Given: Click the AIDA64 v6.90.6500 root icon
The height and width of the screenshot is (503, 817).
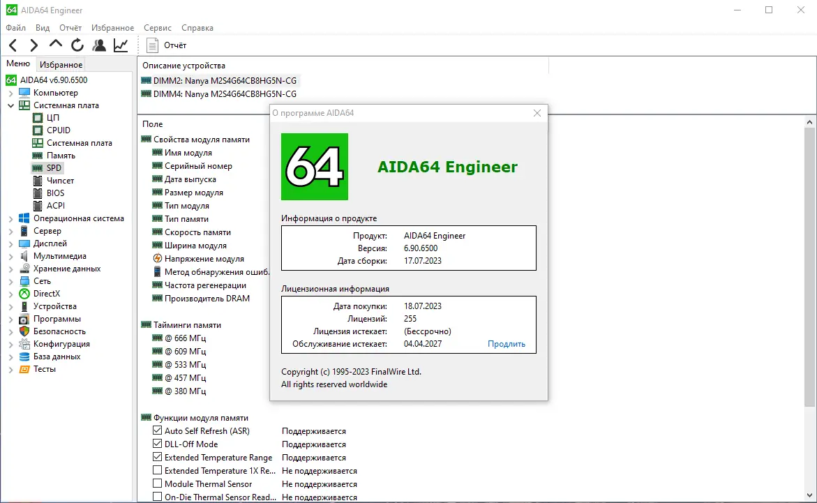Looking at the screenshot, I should coord(11,80).
